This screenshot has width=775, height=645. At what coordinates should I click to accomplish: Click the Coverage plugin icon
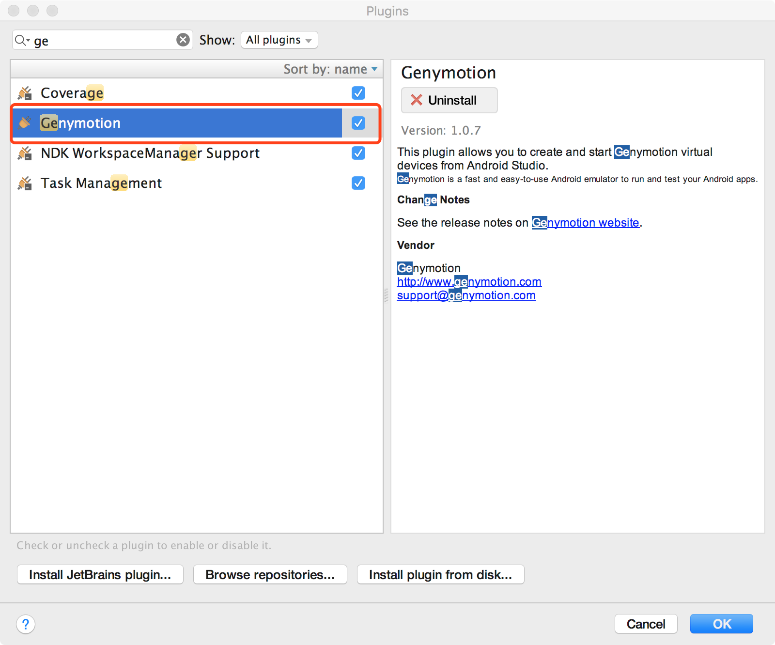pyautogui.click(x=25, y=93)
